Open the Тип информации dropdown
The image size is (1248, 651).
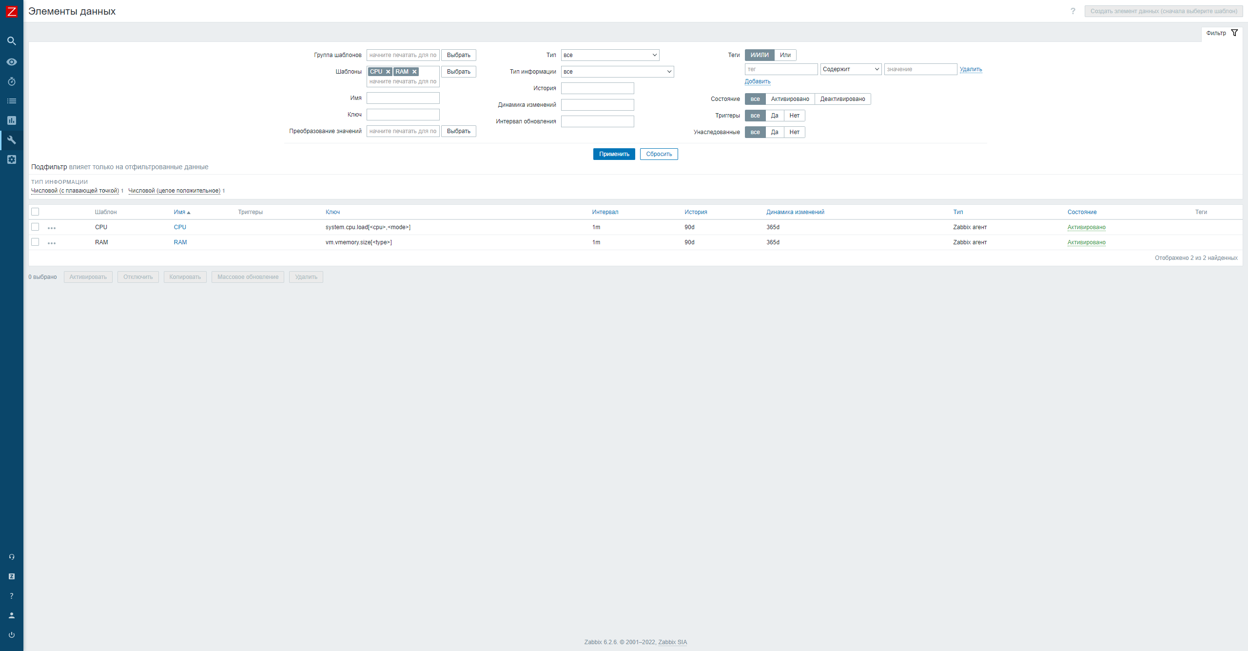tap(617, 72)
